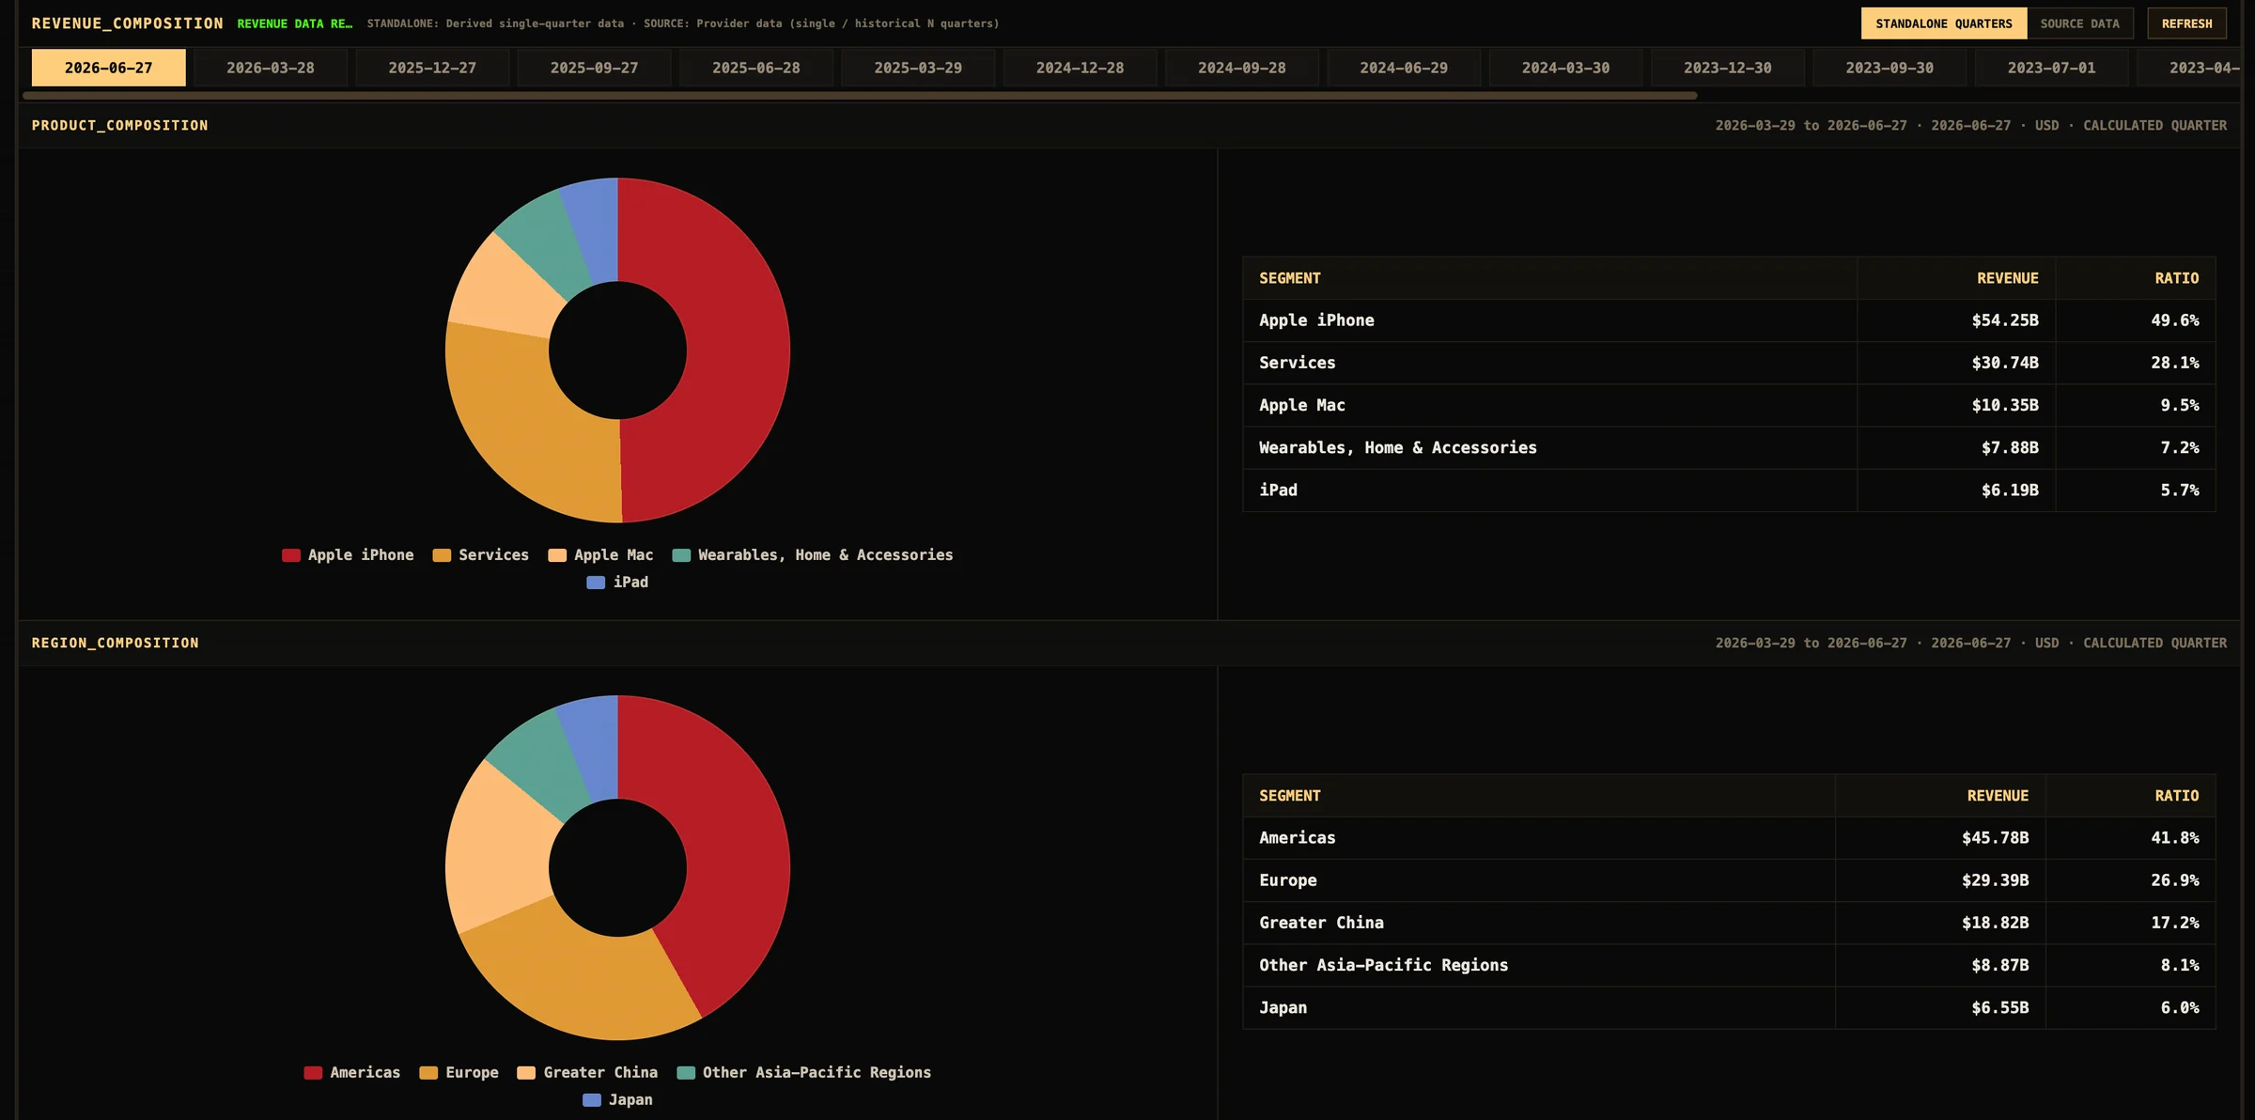
Task: Toggle Greater China legend color swatch
Action: coord(526,1073)
